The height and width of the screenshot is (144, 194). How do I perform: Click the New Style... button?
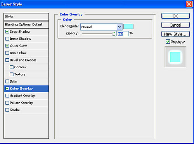tap(175, 34)
